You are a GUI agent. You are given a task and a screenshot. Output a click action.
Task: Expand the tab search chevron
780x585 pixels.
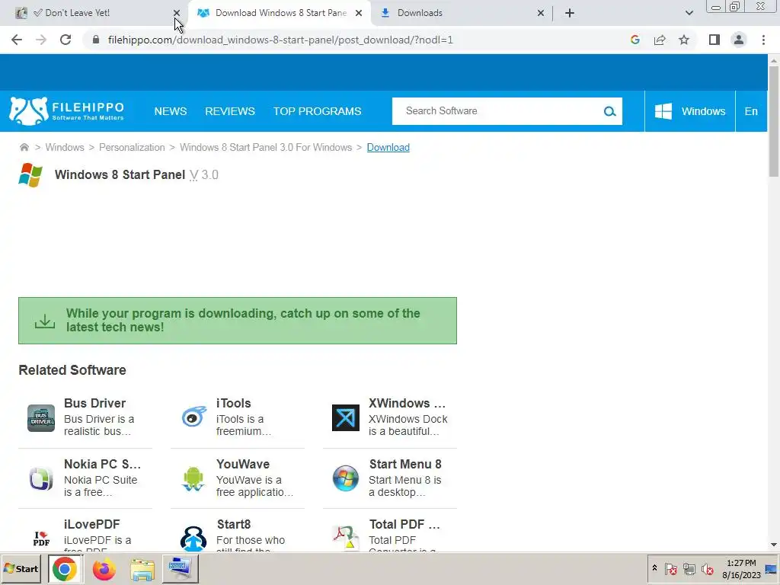pos(689,13)
